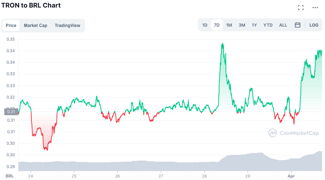
Task: Select the 1M time range
Action: [x=229, y=25]
